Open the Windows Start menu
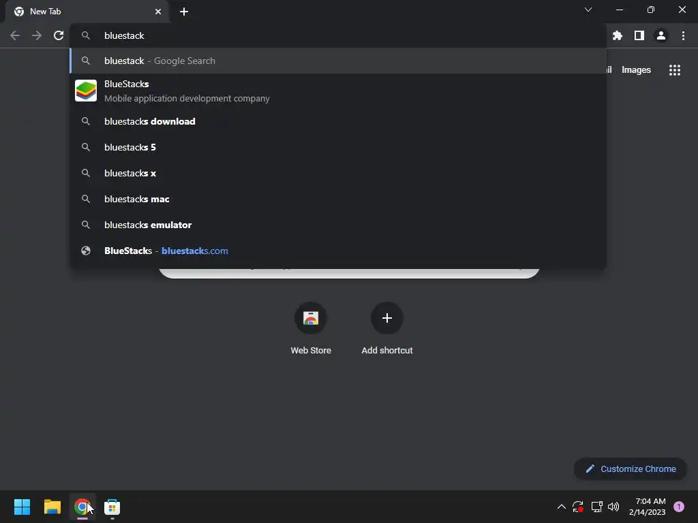The width and height of the screenshot is (698, 523). pyautogui.click(x=22, y=507)
